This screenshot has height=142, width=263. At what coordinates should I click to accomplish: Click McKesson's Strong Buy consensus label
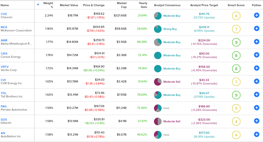pyautogui.click(x=170, y=29)
